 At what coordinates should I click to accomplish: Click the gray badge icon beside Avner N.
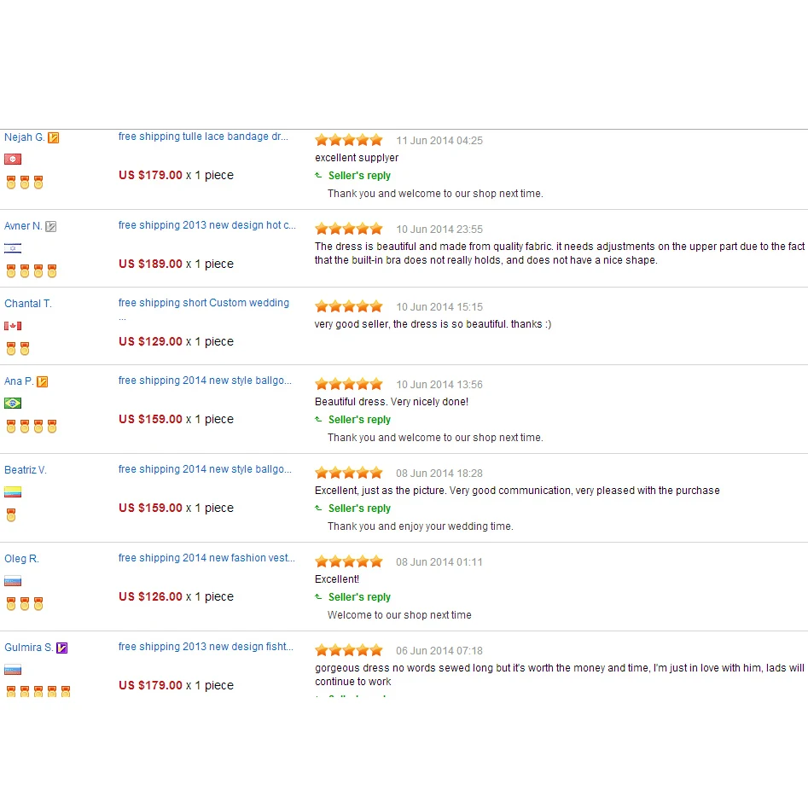pos(51,226)
